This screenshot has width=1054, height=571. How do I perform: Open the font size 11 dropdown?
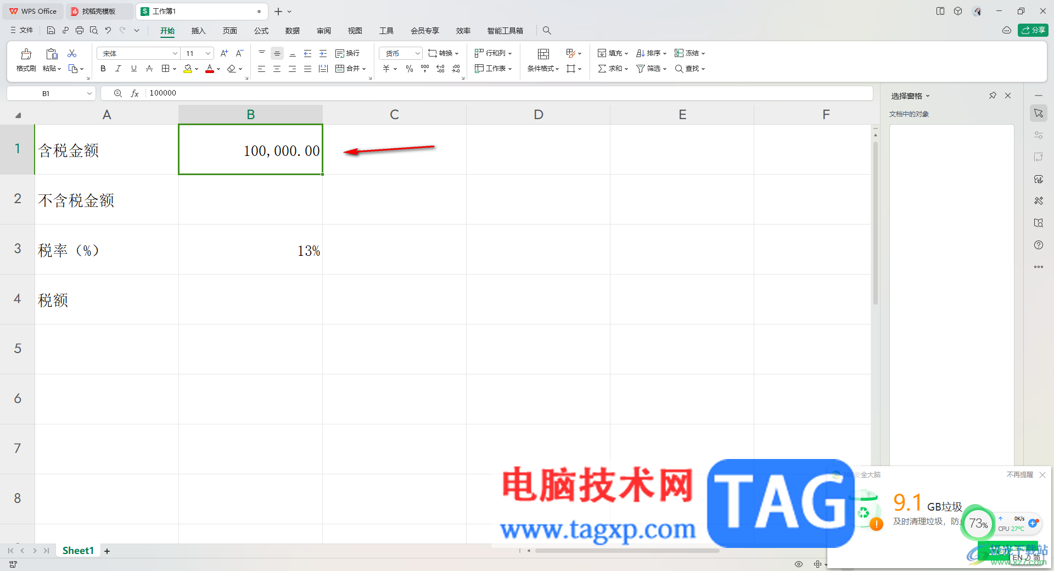pyautogui.click(x=208, y=53)
